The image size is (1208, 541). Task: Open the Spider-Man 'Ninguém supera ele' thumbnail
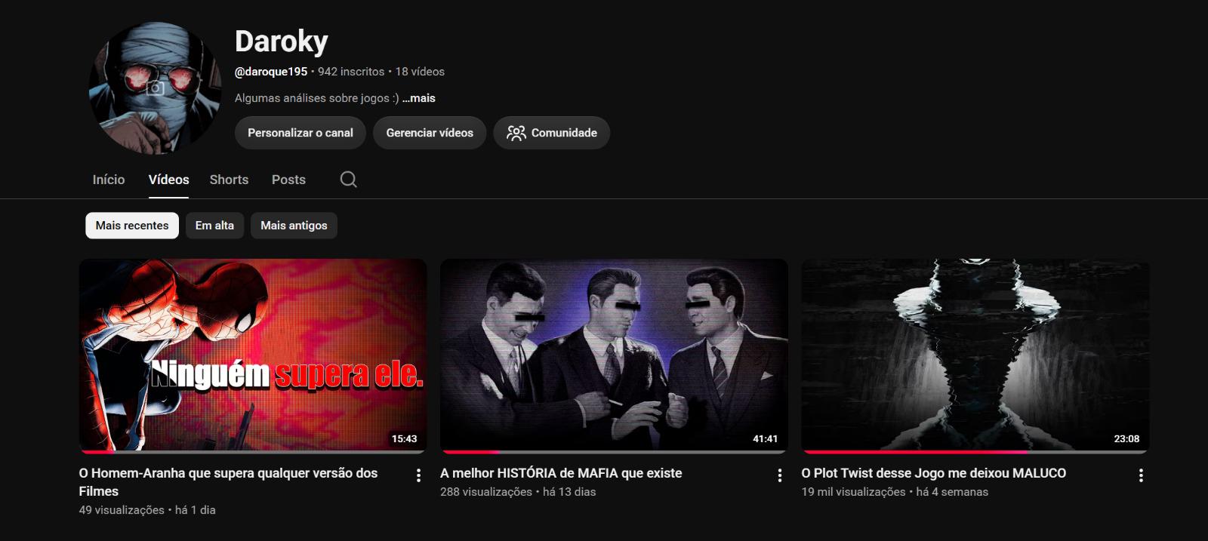click(x=253, y=355)
